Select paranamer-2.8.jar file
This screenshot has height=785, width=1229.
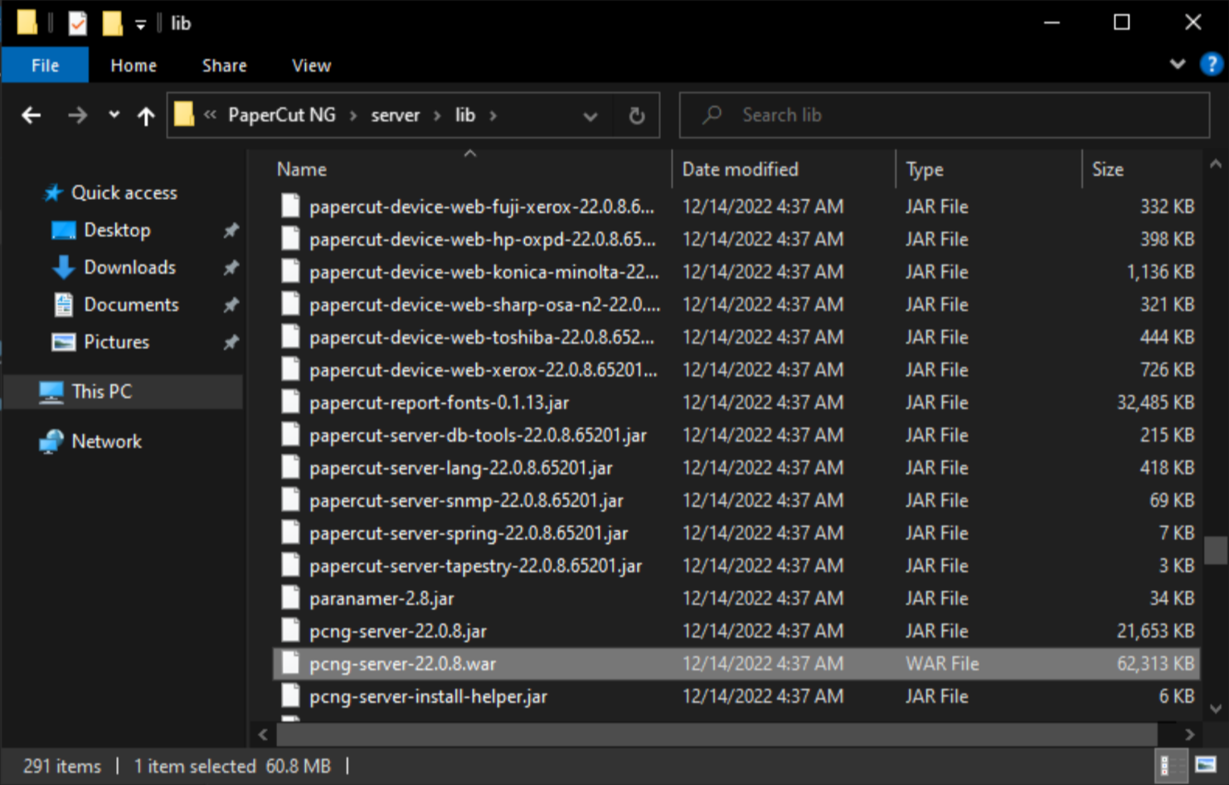736,598
